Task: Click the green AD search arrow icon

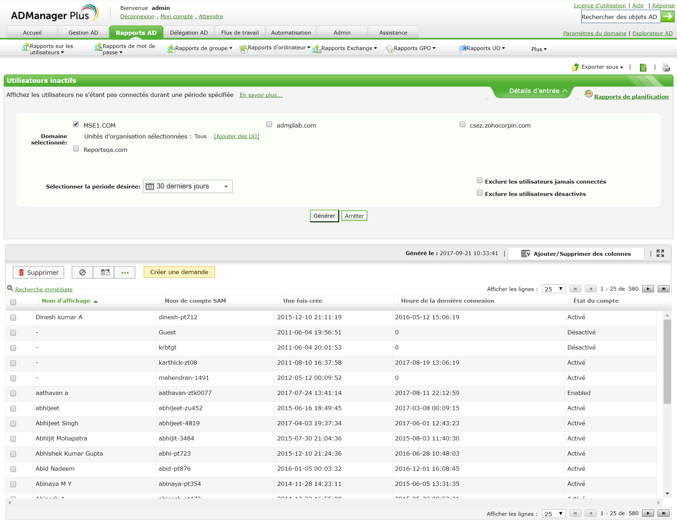Action: (667, 17)
